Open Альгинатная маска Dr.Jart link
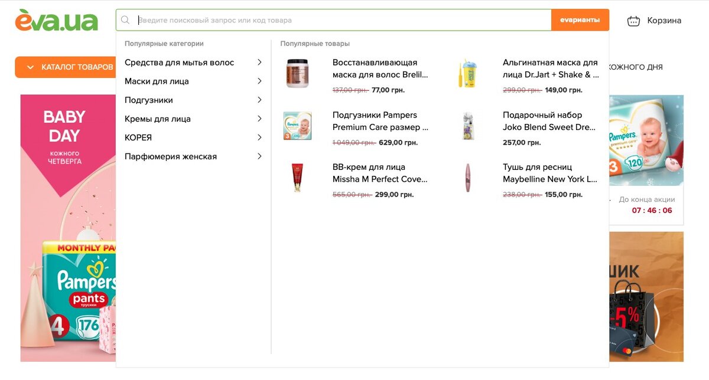This screenshot has height=380, width=709. pyautogui.click(x=551, y=68)
